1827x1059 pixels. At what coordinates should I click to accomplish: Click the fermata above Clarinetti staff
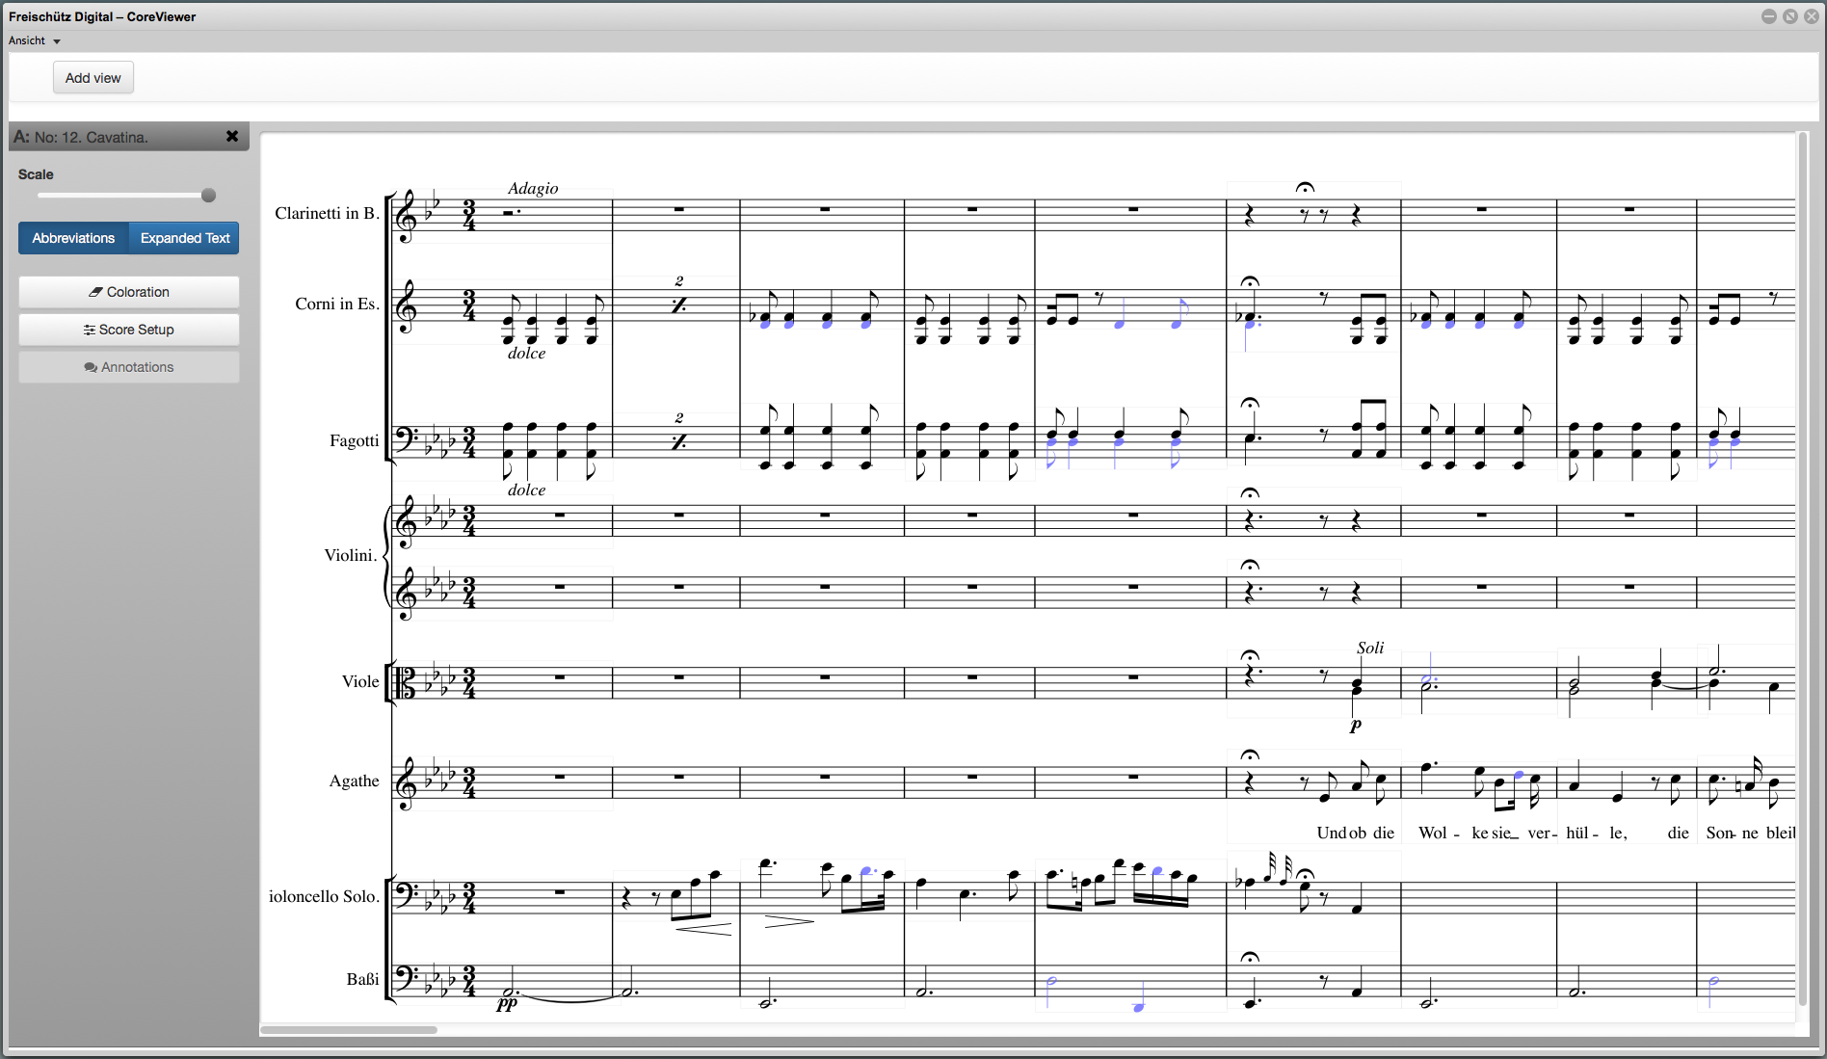(x=1305, y=188)
